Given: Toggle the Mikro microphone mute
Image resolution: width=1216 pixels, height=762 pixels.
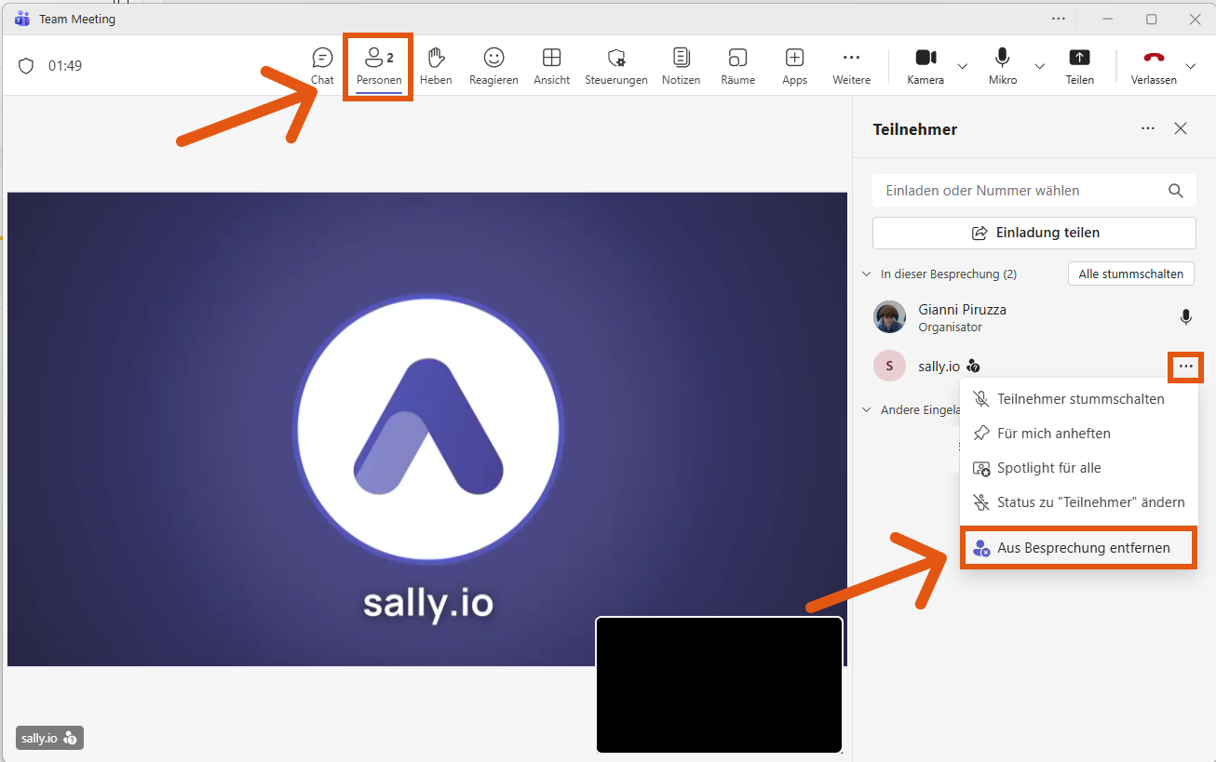Looking at the screenshot, I should tap(1002, 65).
